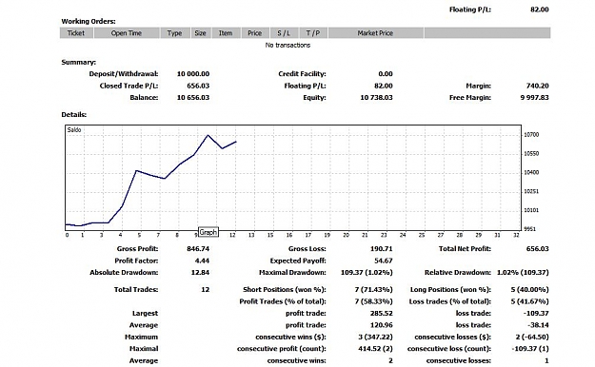Viewport: 595px width, 367px height.
Task: Select Maximal Drawdown value 109.37 (1.02%)
Action: [367, 273]
